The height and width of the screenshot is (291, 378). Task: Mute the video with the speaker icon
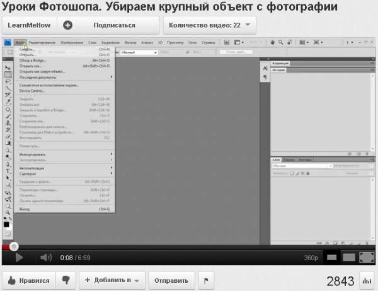[x=46, y=258]
